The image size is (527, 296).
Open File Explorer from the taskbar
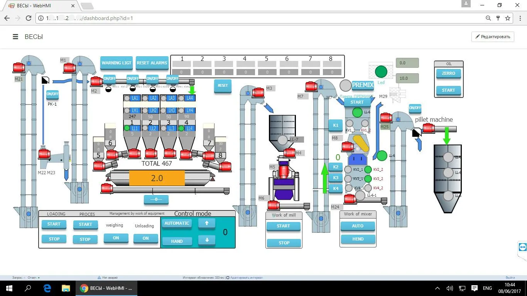click(x=66, y=288)
